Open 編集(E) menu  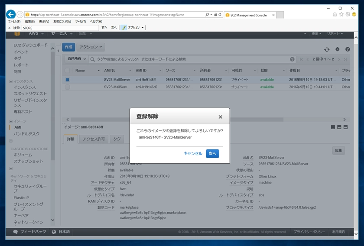(x=30, y=22)
